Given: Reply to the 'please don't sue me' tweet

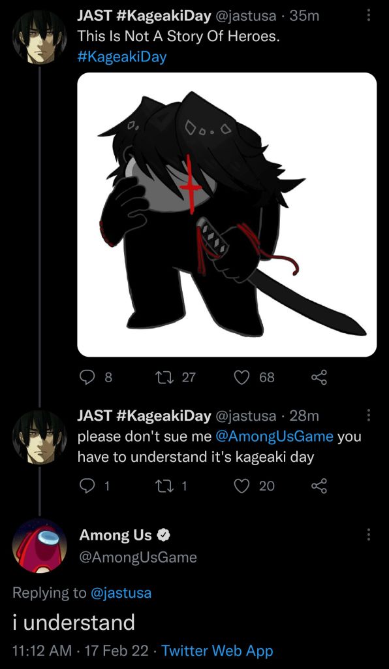Looking at the screenshot, I should coord(87,486).
